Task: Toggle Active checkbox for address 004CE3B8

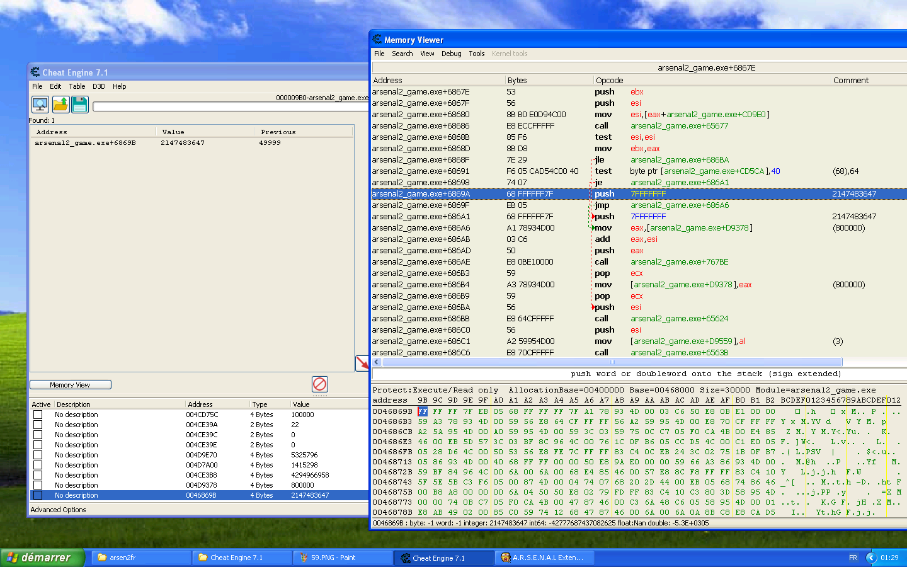Action: 38,475
